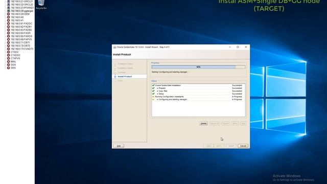Image resolution: width=327 pixels, height=184 pixels.
Task: Select the CTXDDC connection
Action: 15,55
